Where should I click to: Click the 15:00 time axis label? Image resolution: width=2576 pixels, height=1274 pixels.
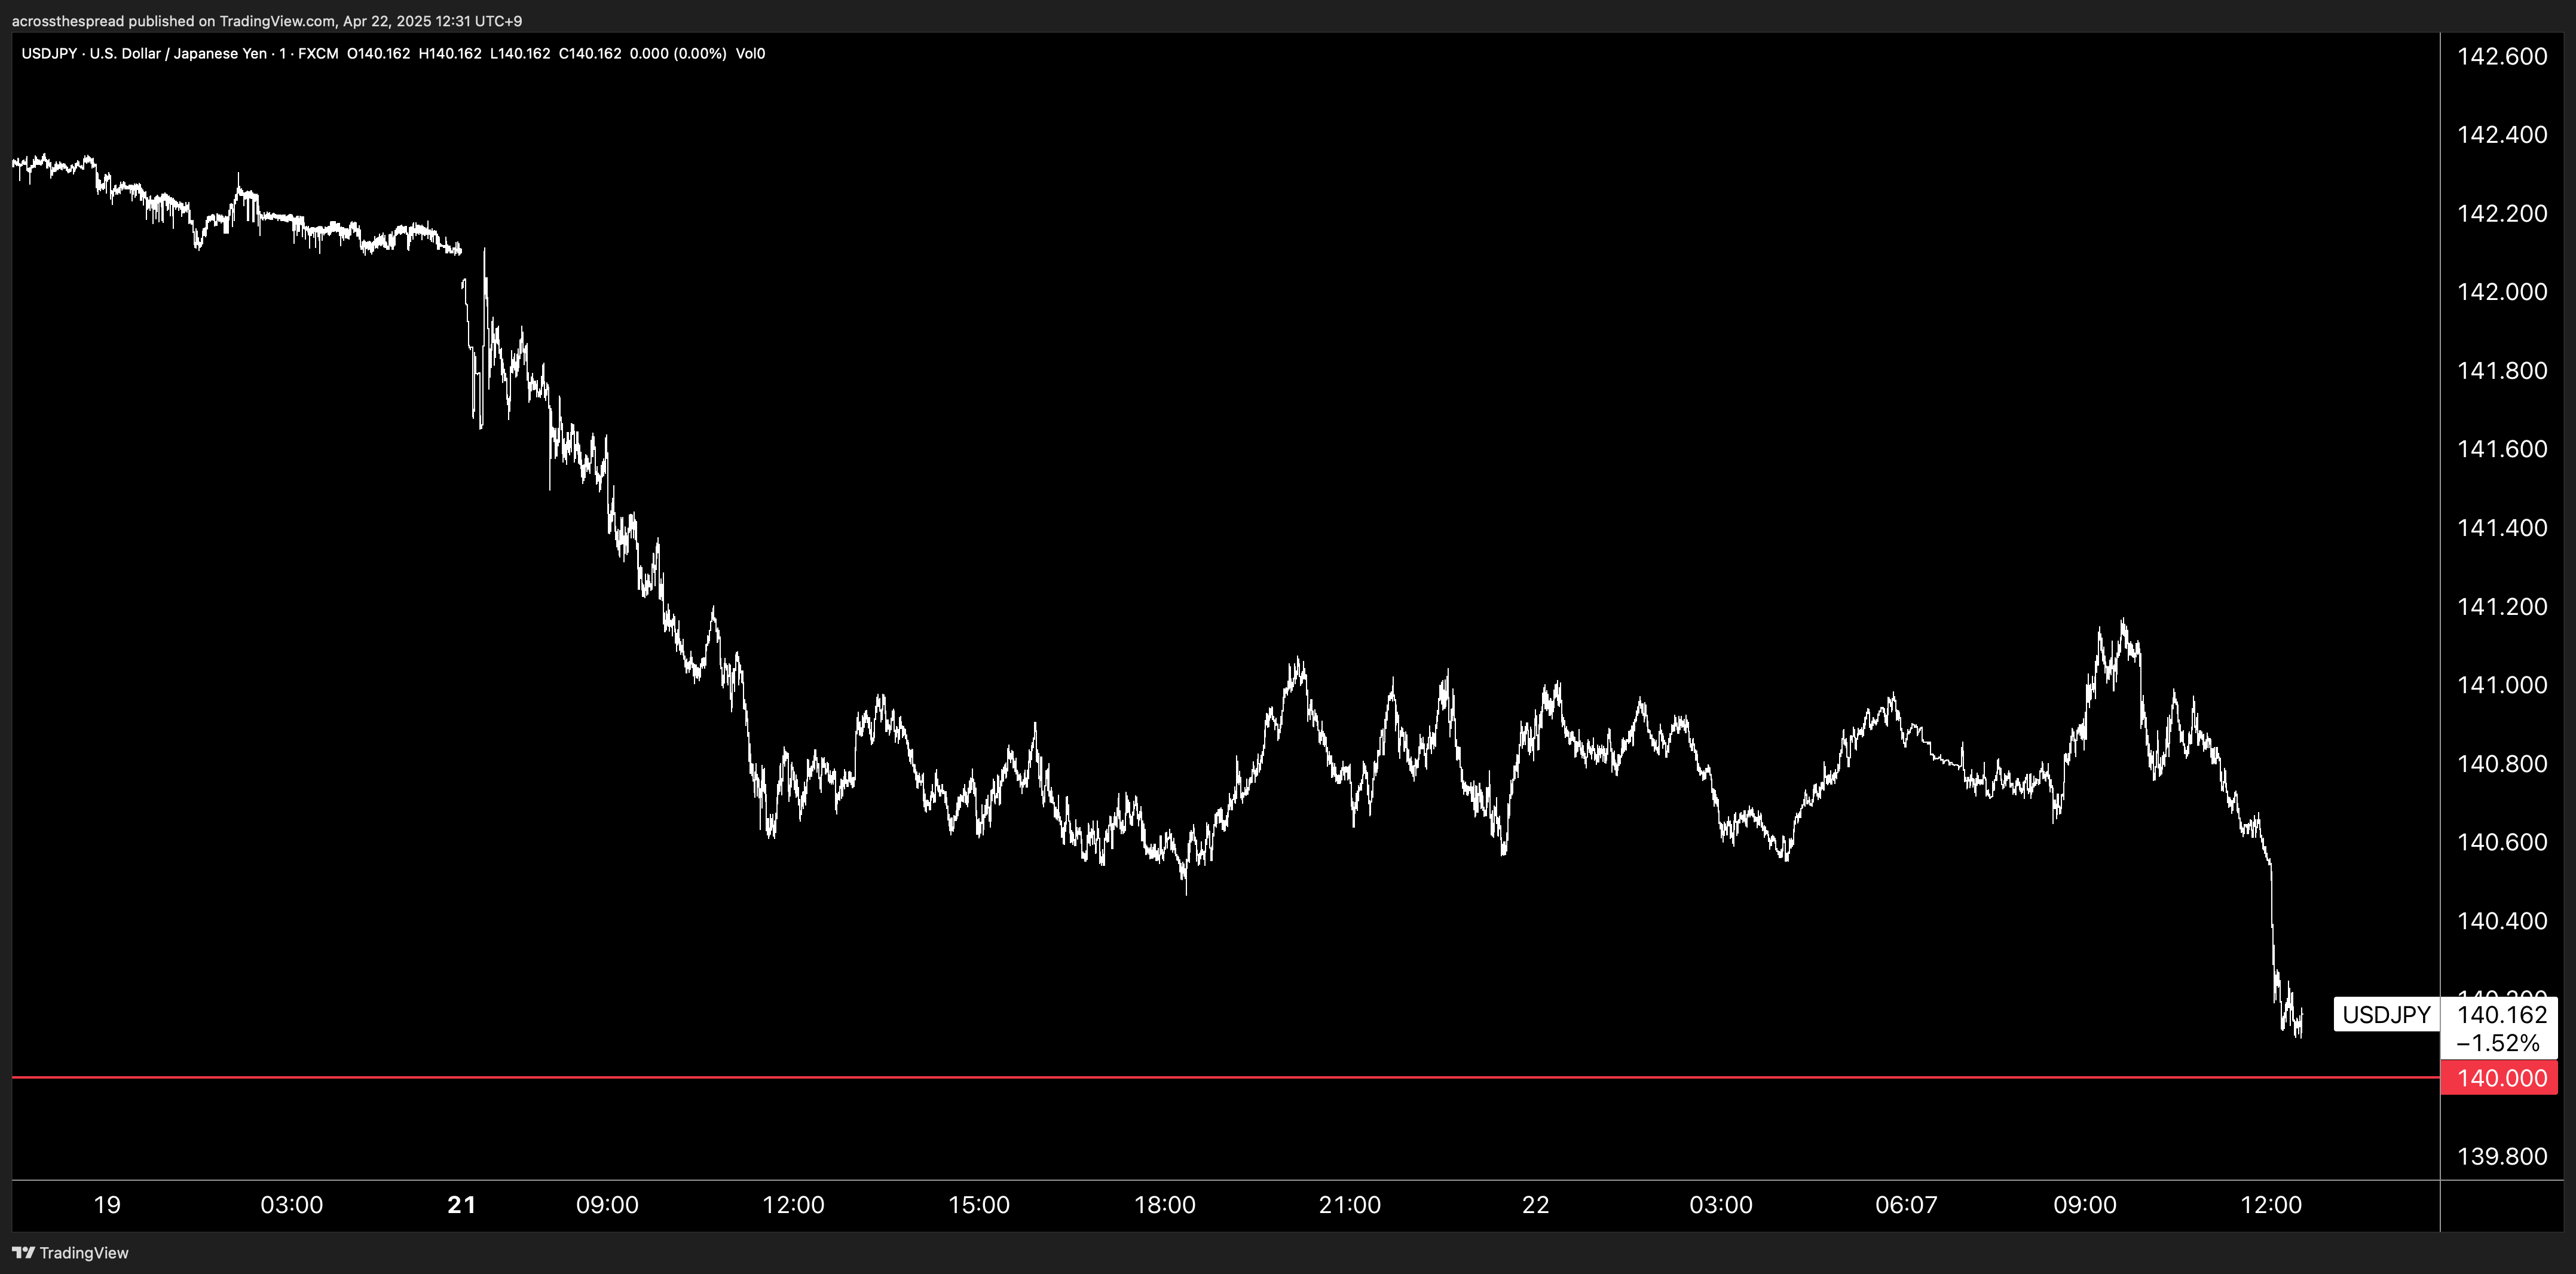(x=979, y=1205)
